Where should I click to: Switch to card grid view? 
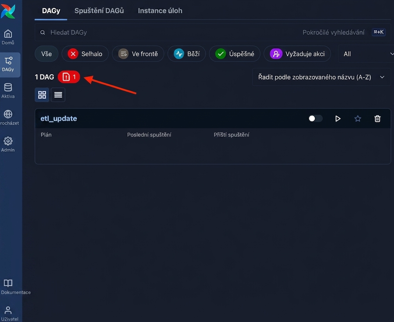[42, 95]
